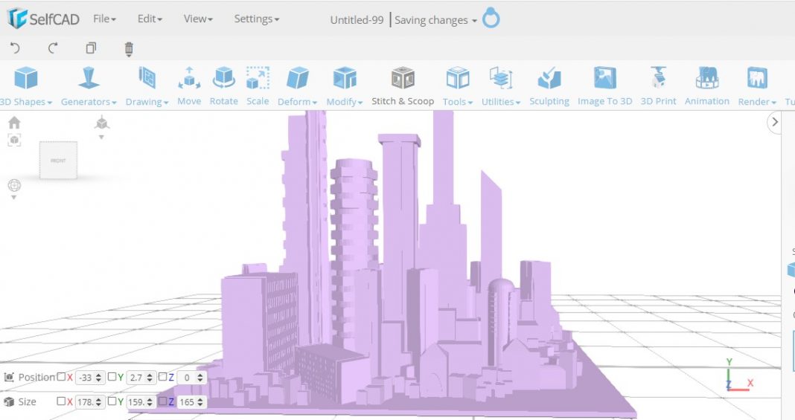795x420 pixels.
Task: Select the Rotate tool
Action: [223, 85]
